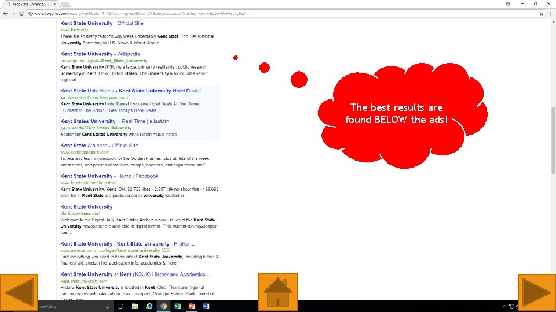
Task: Click the Cortana search box on the taskbar
Action: [72, 306]
